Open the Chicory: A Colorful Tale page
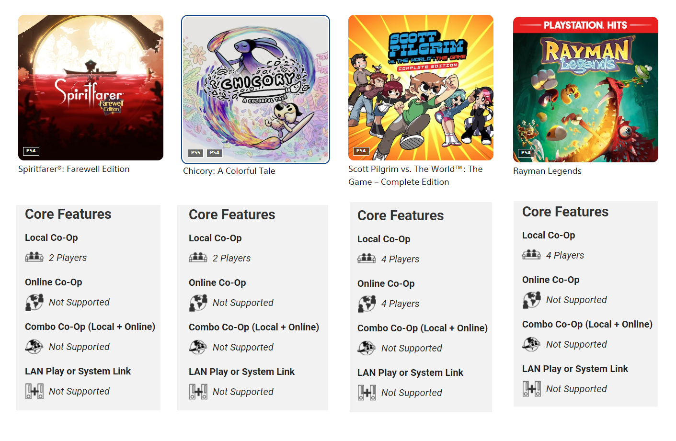Screen dimensions: 676x441 [x=229, y=170]
